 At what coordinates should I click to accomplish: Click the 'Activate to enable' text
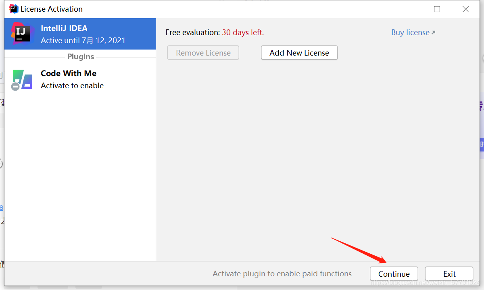click(x=72, y=85)
